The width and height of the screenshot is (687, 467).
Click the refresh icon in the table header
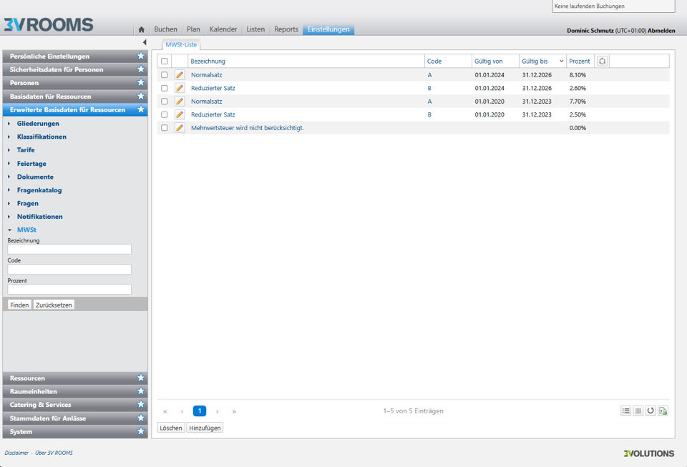(x=602, y=62)
